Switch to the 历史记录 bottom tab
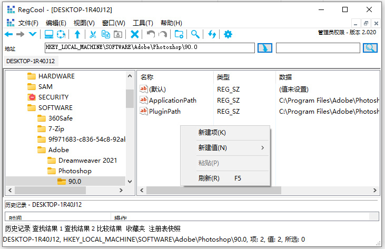The width and height of the screenshot is (385, 249). pos(17,228)
